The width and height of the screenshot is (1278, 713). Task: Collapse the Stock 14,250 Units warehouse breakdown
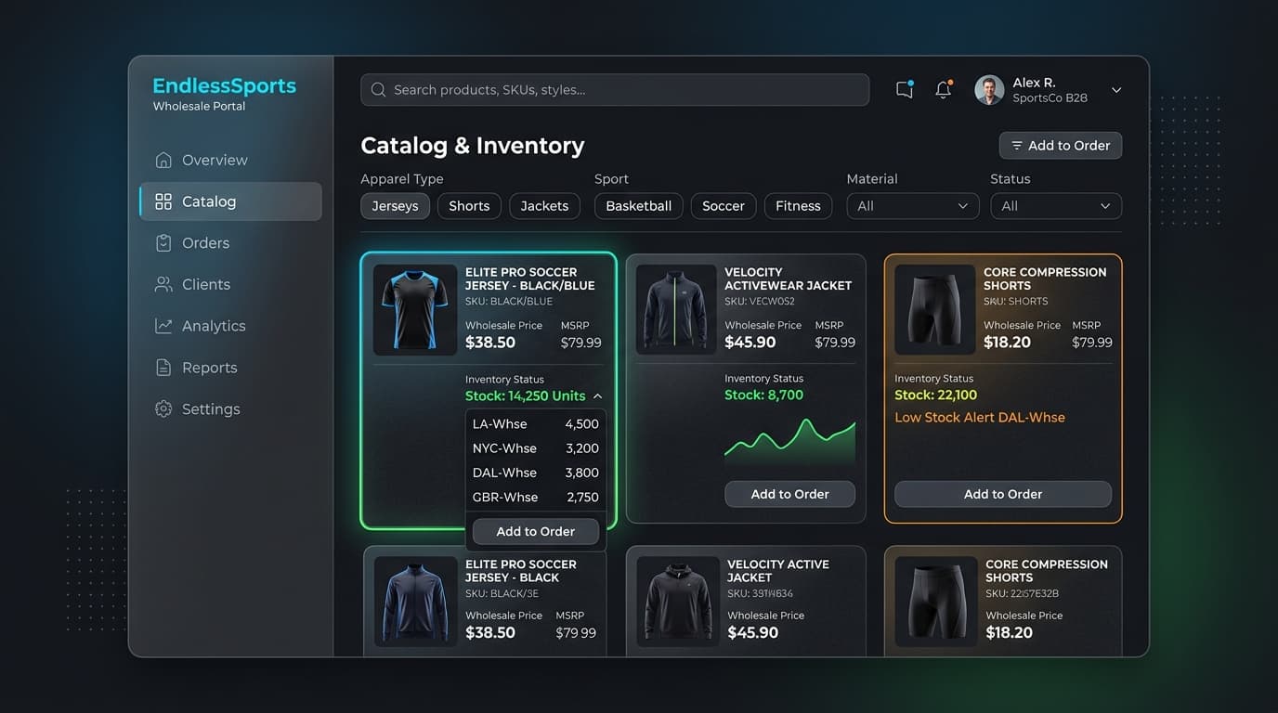(x=597, y=396)
